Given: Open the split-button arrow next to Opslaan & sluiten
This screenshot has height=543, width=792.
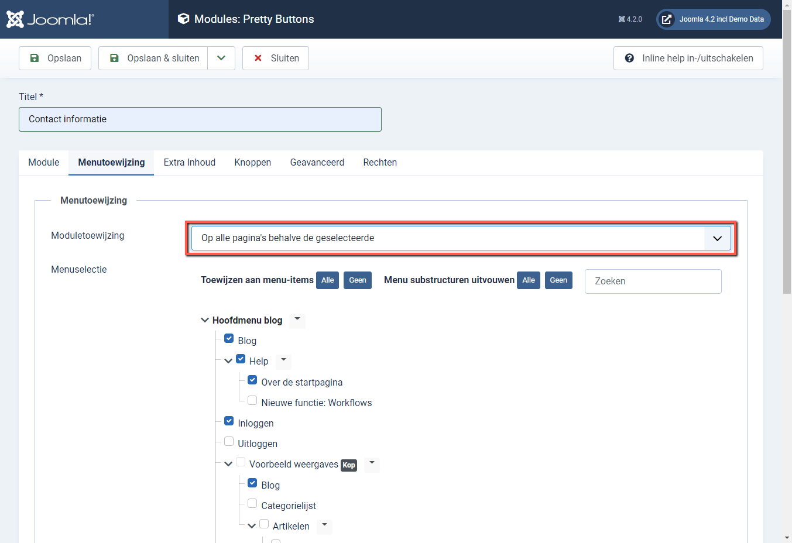Looking at the screenshot, I should 221,58.
